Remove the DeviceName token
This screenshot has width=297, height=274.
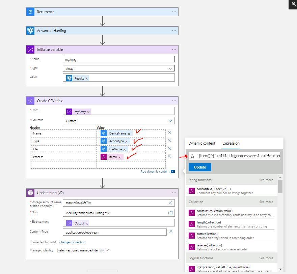point(129,134)
